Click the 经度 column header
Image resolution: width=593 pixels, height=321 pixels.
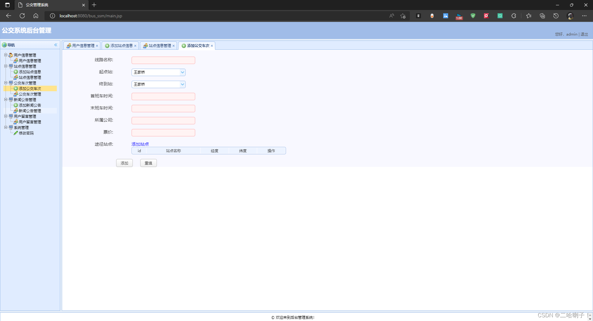tap(215, 151)
